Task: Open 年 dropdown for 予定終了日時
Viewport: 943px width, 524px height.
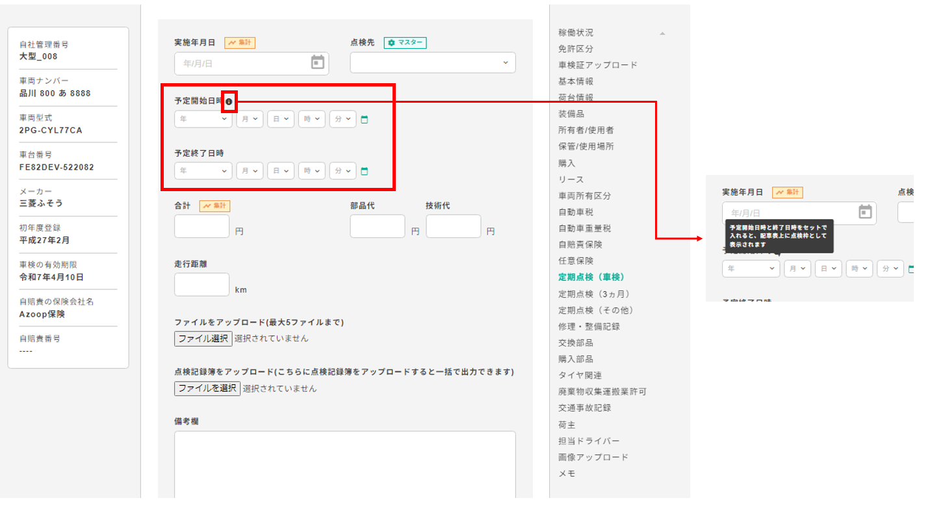Action: pos(203,170)
